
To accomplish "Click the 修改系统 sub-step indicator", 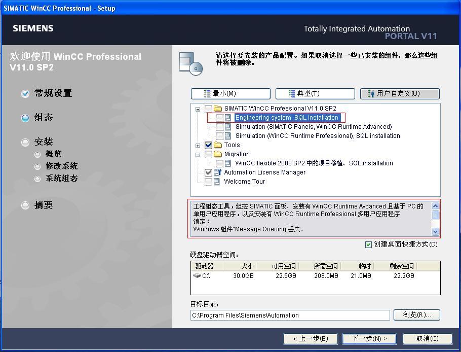I will [37, 167].
